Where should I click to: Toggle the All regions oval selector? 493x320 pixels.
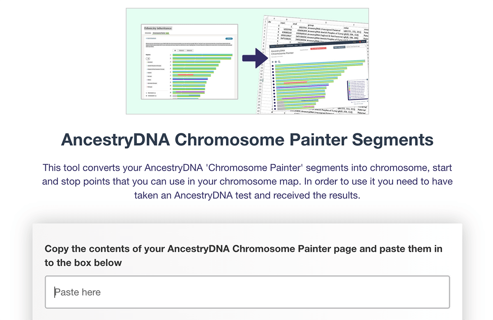148,59
